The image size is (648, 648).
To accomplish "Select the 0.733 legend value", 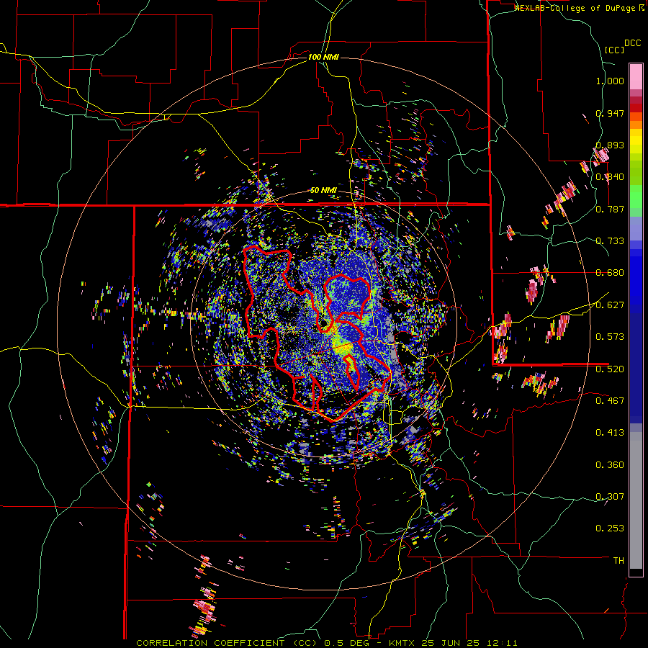I will point(610,241).
